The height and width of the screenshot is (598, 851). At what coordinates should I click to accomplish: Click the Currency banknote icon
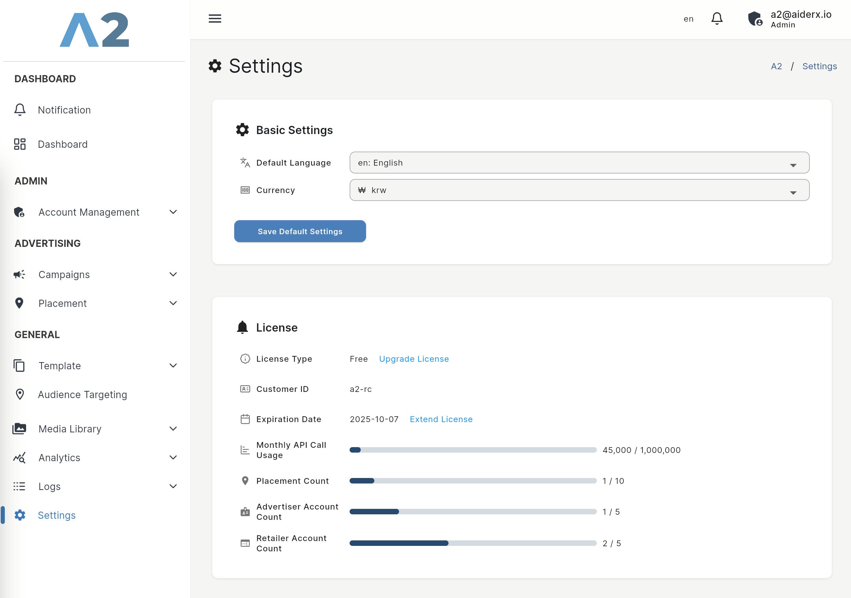coord(245,190)
